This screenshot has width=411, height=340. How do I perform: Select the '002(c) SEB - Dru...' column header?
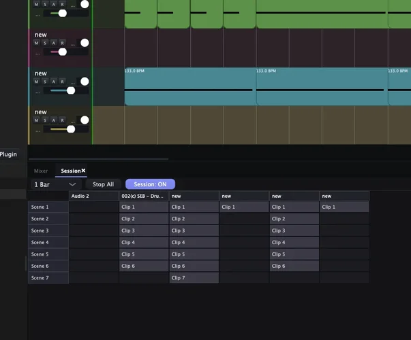click(144, 196)
